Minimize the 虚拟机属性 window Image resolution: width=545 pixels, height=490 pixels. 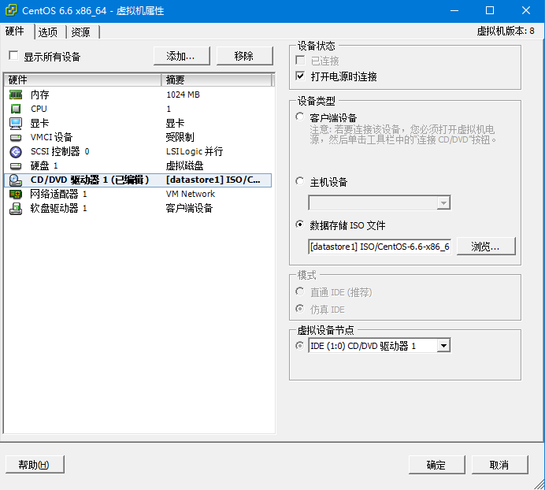pos(454,10)
